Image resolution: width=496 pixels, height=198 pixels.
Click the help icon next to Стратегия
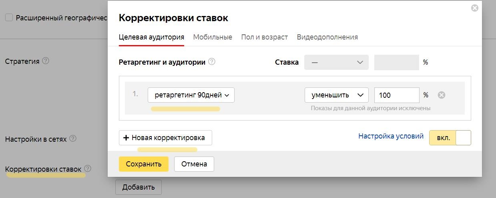46,61
